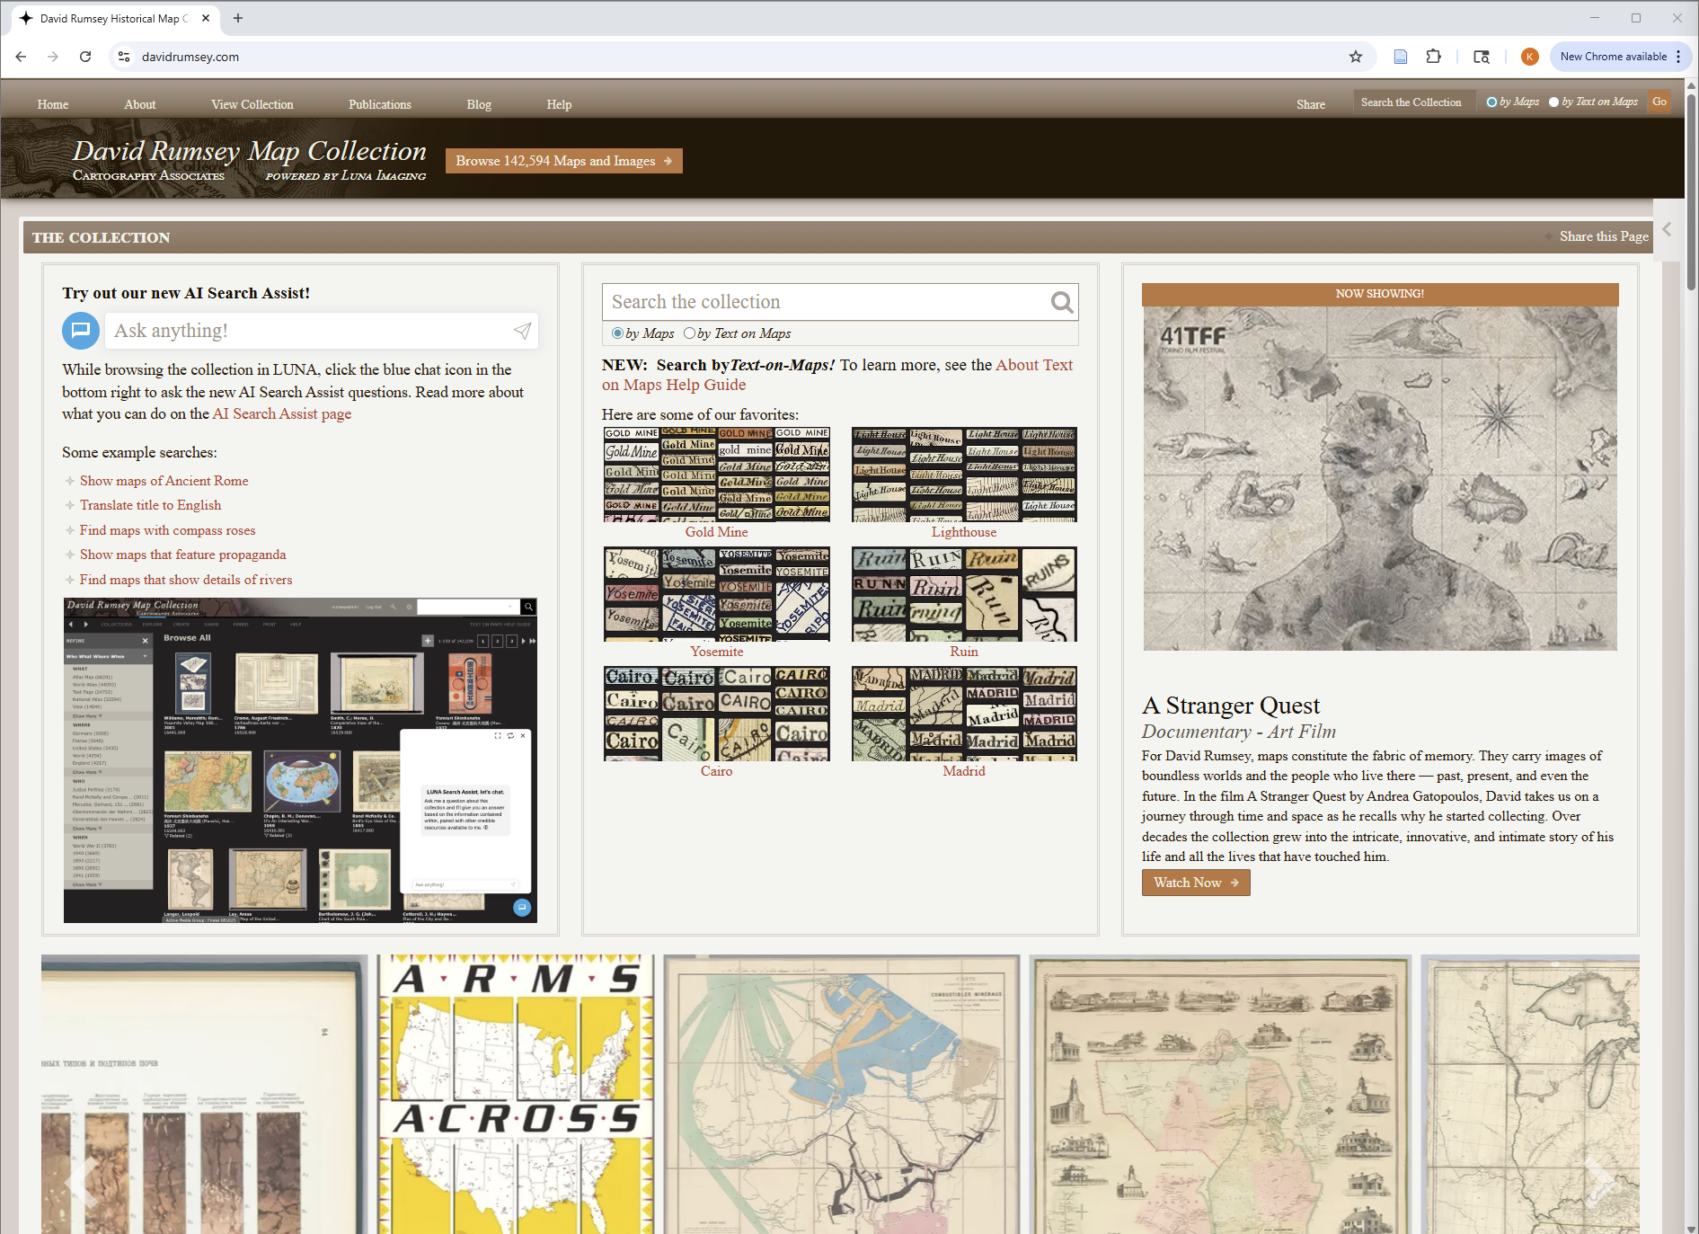
Task: Open the About menu item
Action: point(139,104)
